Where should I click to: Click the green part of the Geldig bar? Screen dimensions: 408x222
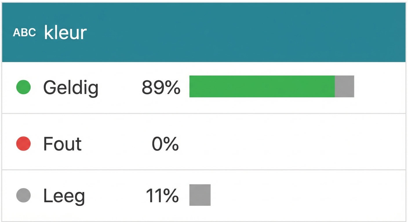point(262,86)
